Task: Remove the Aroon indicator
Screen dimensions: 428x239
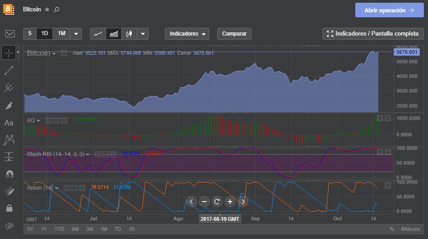Action: coord(82,188)
